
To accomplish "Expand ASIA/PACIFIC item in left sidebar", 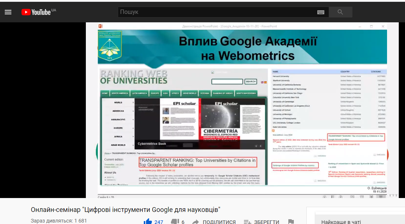I will click(x=118, y=120).
